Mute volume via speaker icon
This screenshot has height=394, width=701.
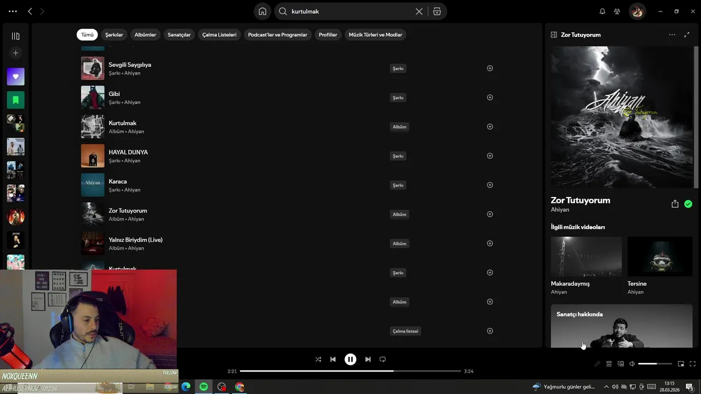[x=632, y=364]
